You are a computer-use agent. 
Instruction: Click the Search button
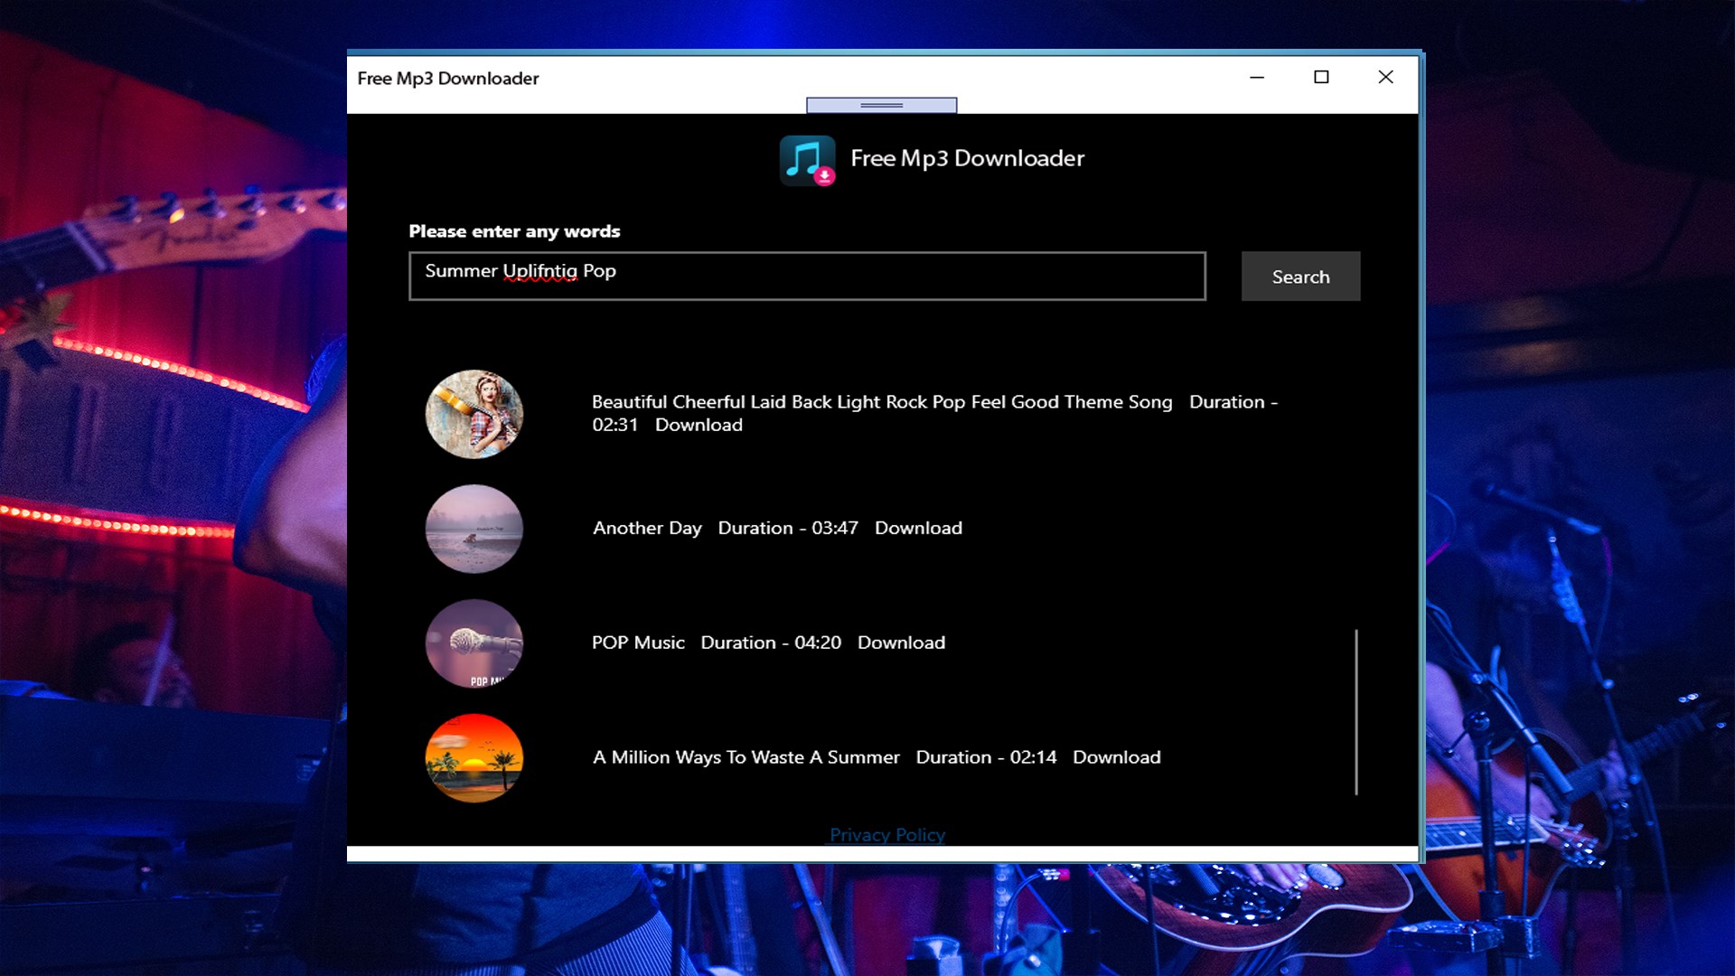tap(1299, 277)
